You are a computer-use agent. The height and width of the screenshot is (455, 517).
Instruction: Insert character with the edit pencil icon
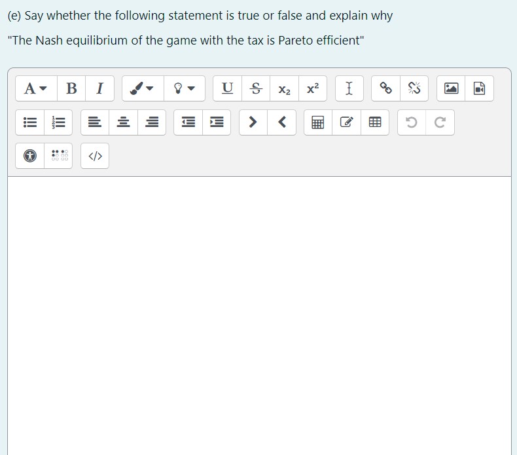tap(347, 122)
